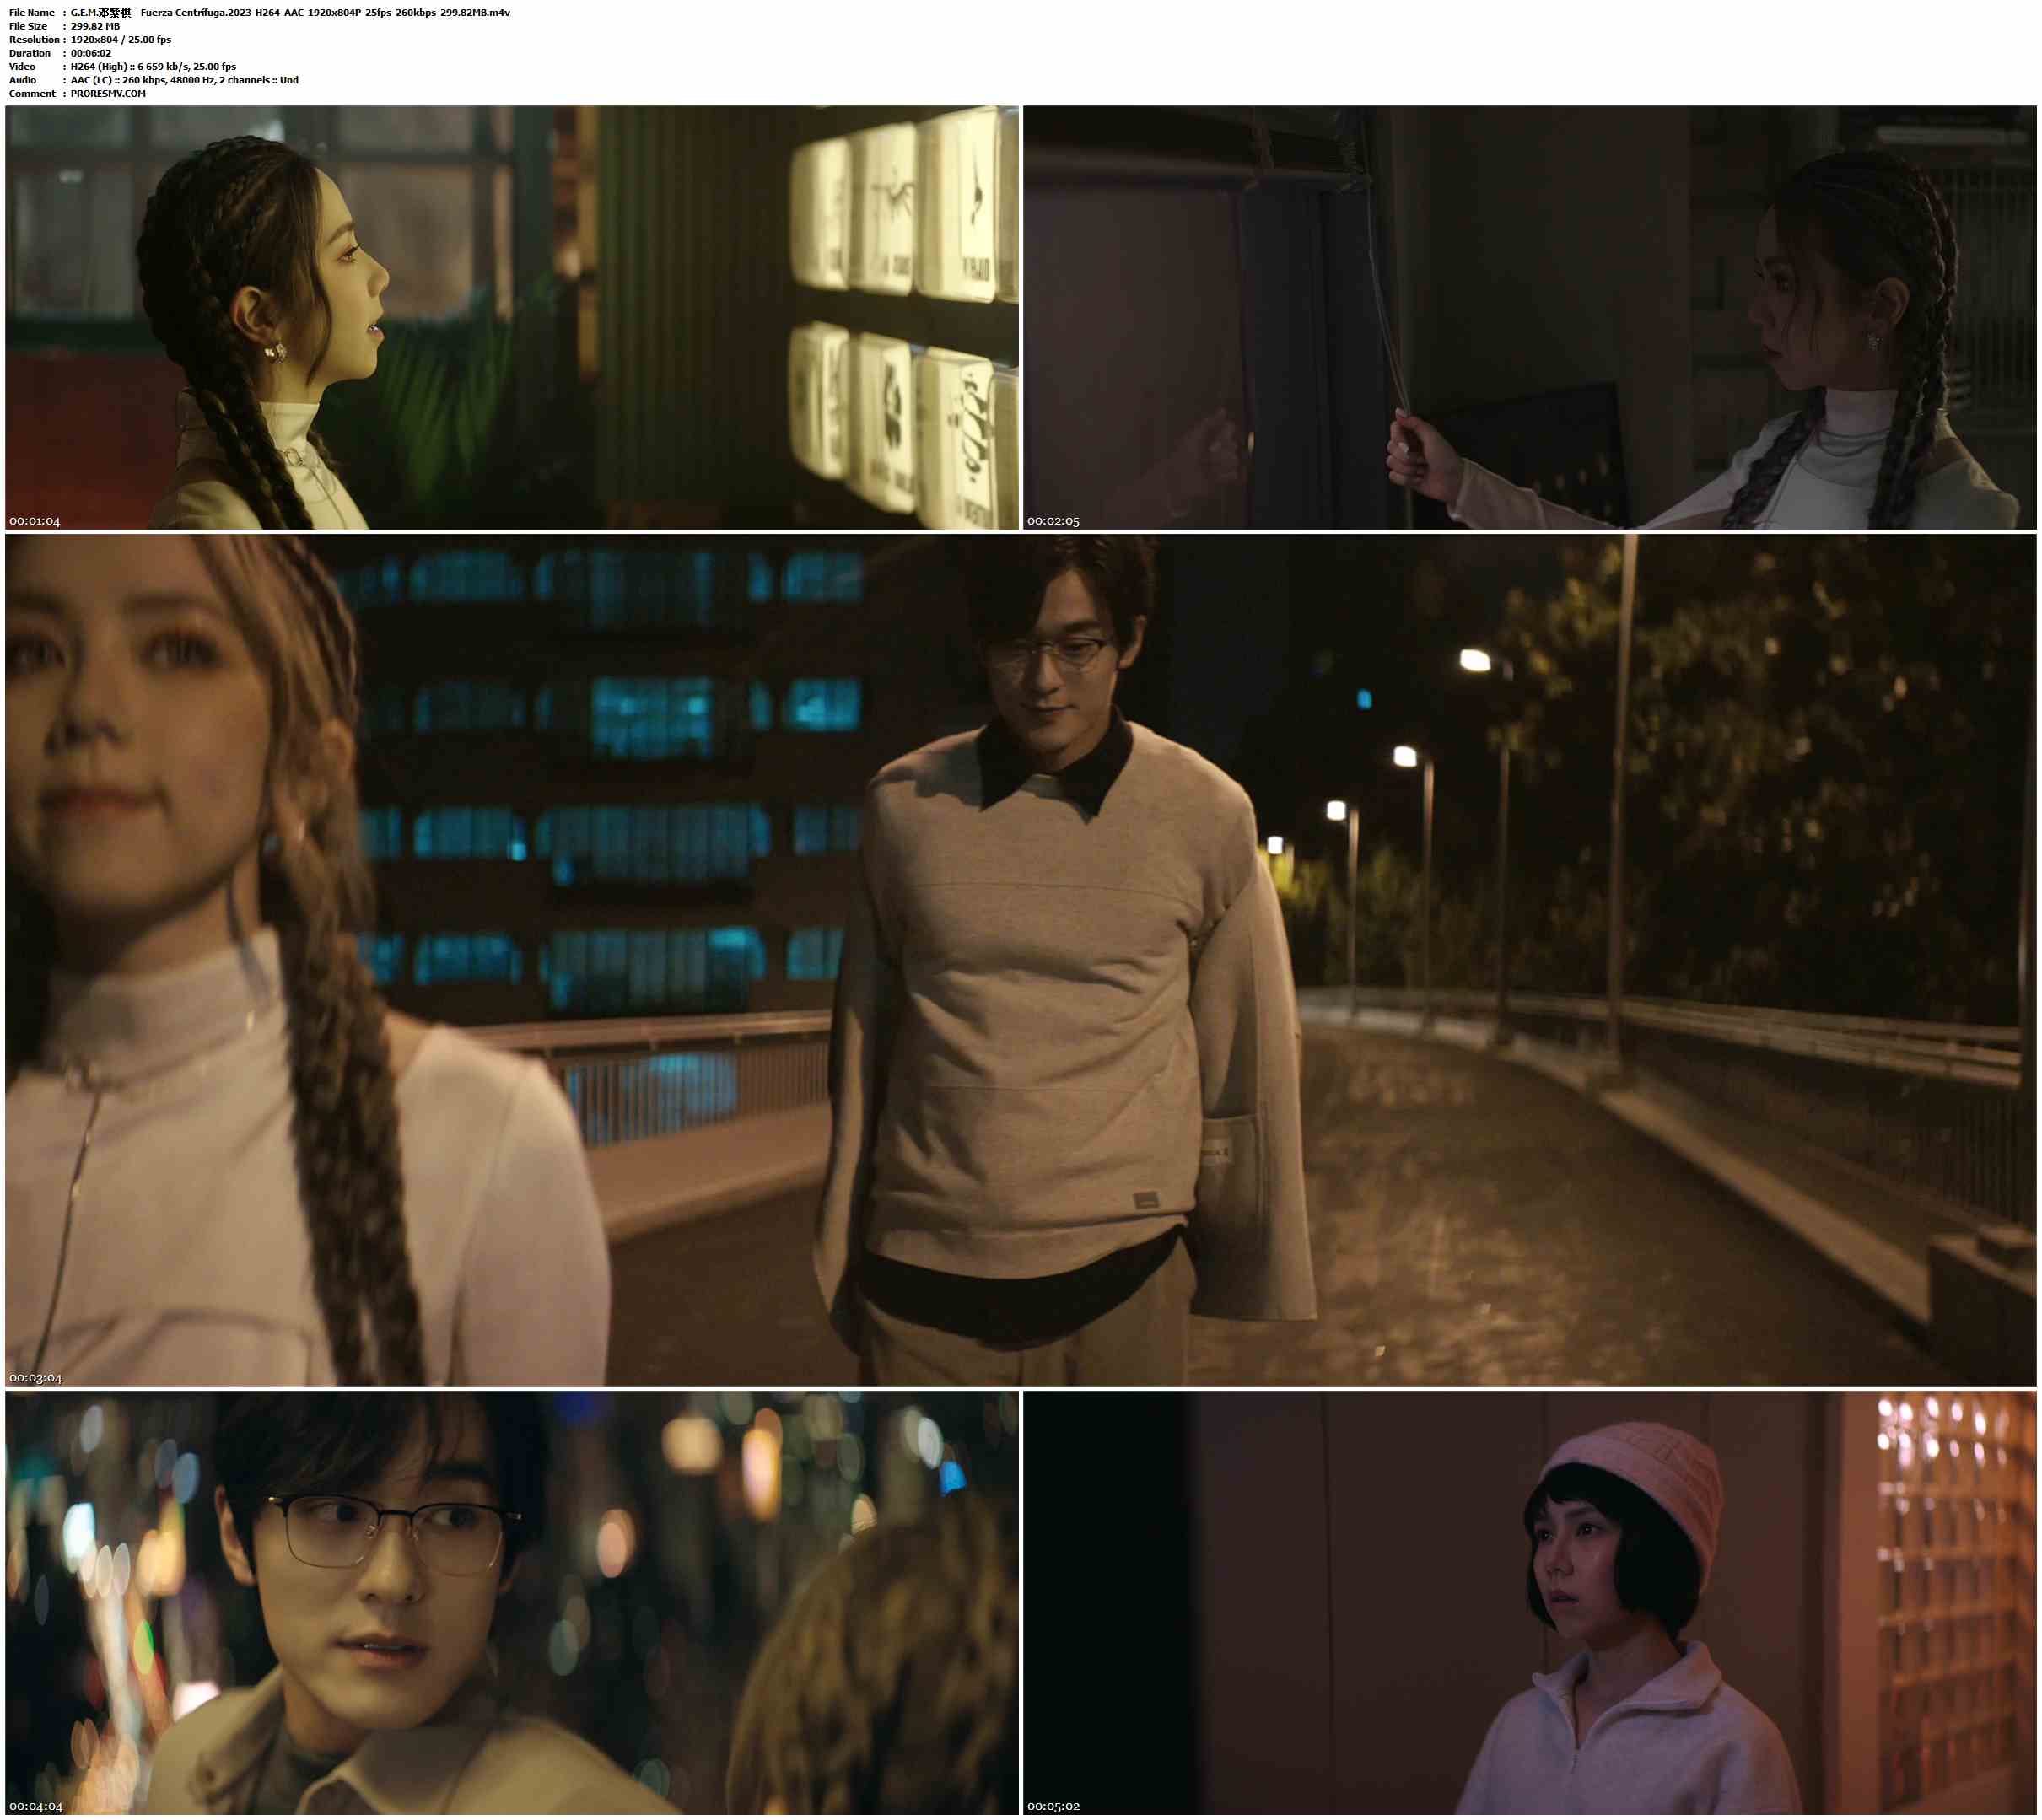Image resolution: width=2042 pixels, height=1820 pixels.
Task: Click the 00:03:04 timestamp label
Action: pos(35,1378)
